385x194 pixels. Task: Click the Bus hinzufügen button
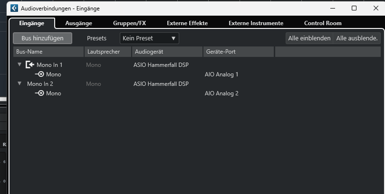coord(42,38)
